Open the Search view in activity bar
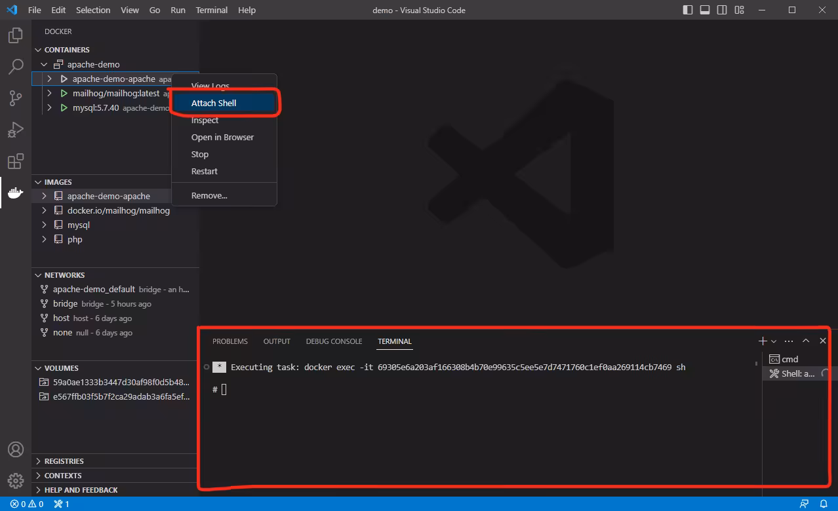The image size is (838, 511). point(16,67)
